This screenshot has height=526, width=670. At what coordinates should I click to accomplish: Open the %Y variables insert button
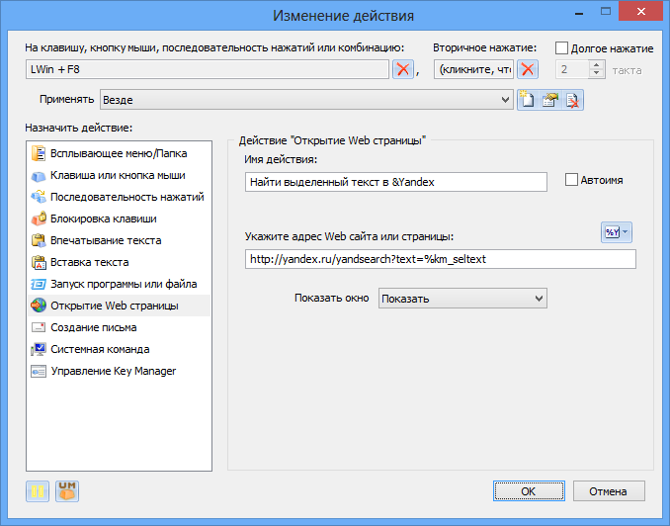pyautogui.click(x=617, y=232)
